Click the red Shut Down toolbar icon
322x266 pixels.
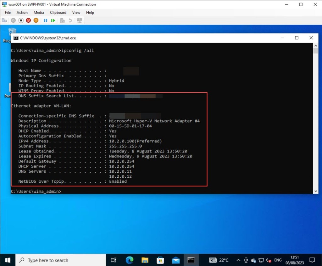pos(28,20)
